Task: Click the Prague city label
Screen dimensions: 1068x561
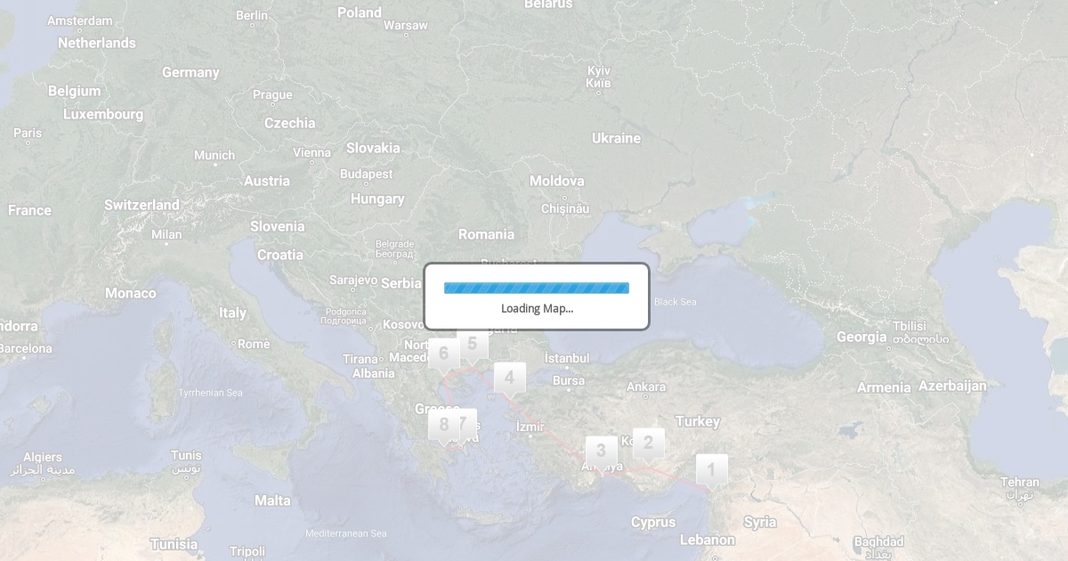Action: (272, 95)
